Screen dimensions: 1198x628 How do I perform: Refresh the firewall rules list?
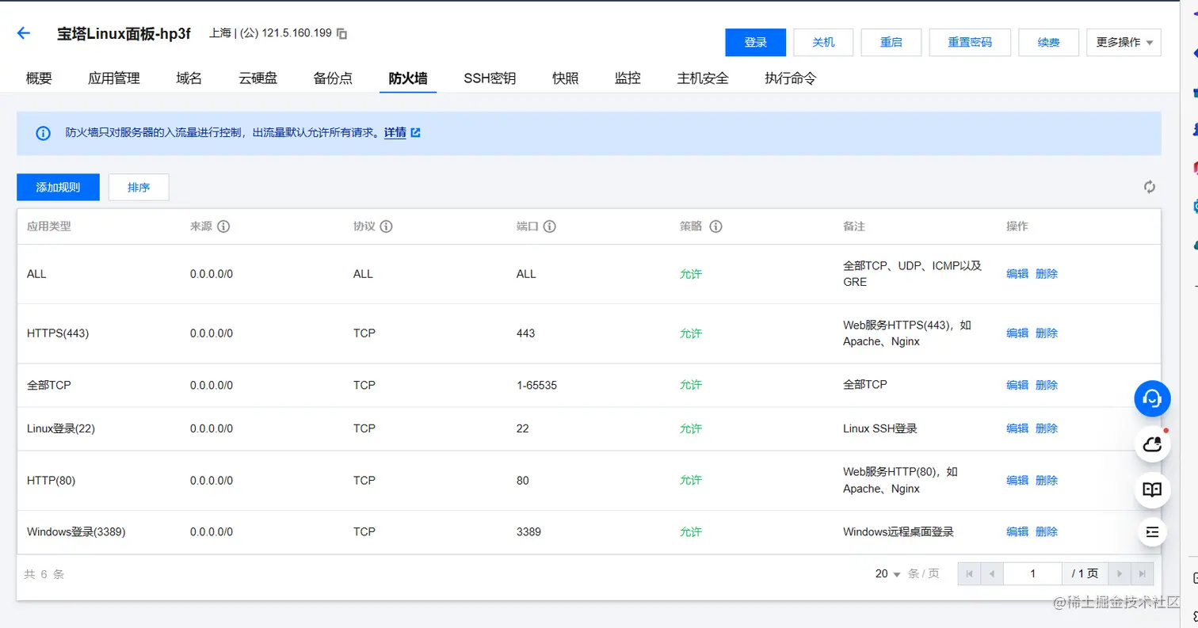click(x=1149, y=187)
